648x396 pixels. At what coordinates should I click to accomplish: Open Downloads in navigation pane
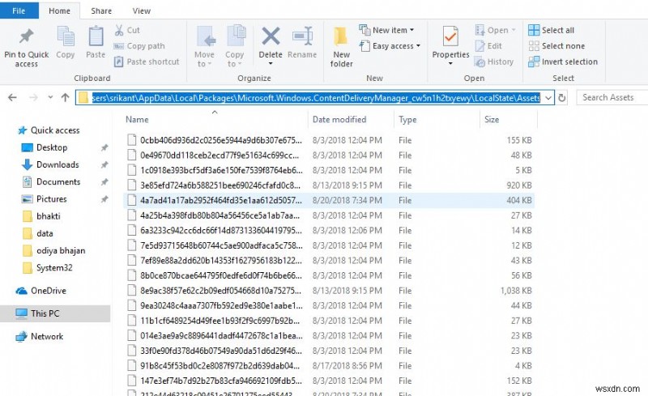click(50, 164)
